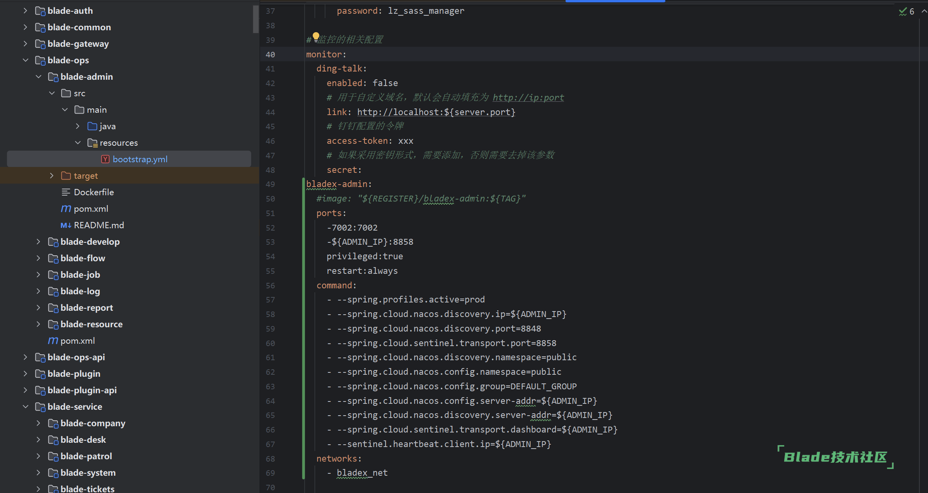Image resolution: width=928 pixels, height=493 pixels.
Task: Click the blade-ops module folder icon
Action: [x=40, y=60]
